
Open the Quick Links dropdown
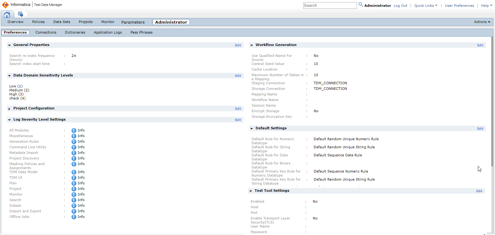(426, 6)
